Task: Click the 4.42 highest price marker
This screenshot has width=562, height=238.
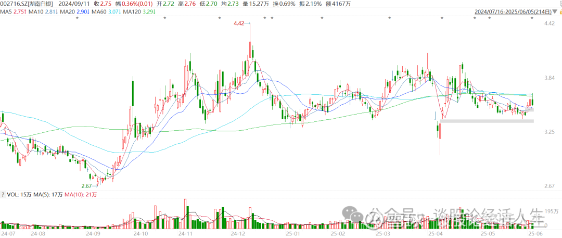Action: pyautogui.click(x=239, y=23)
